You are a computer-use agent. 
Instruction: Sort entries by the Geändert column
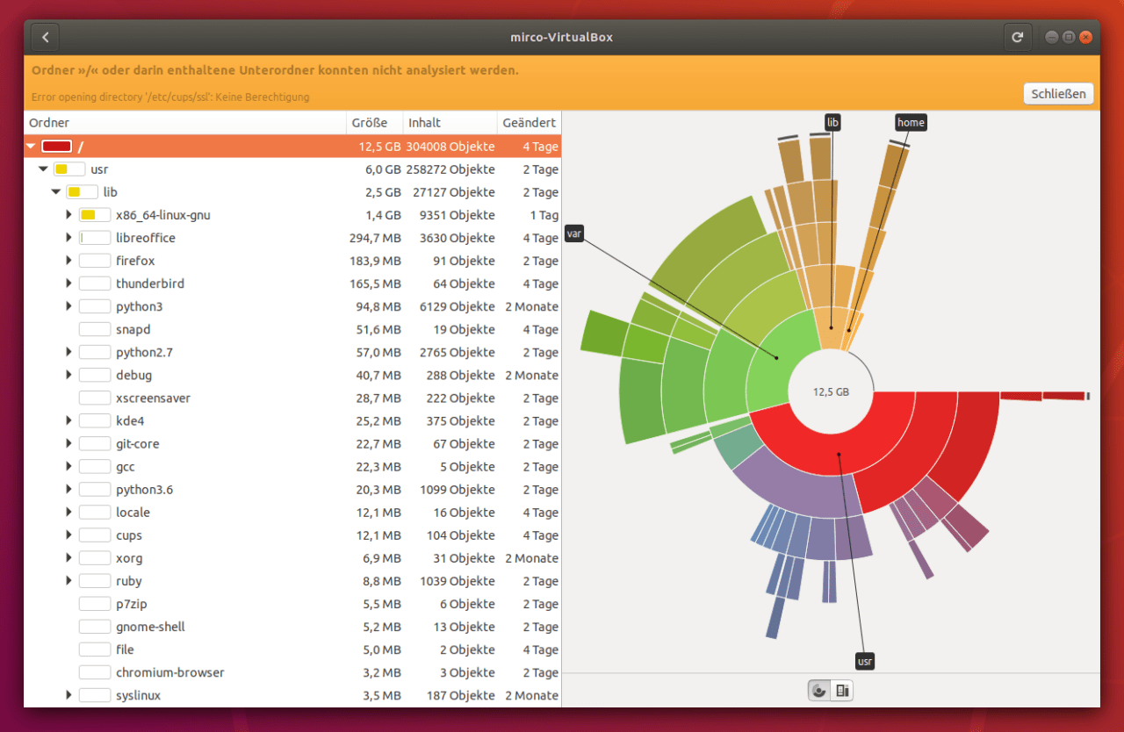[x=528, y=123]
